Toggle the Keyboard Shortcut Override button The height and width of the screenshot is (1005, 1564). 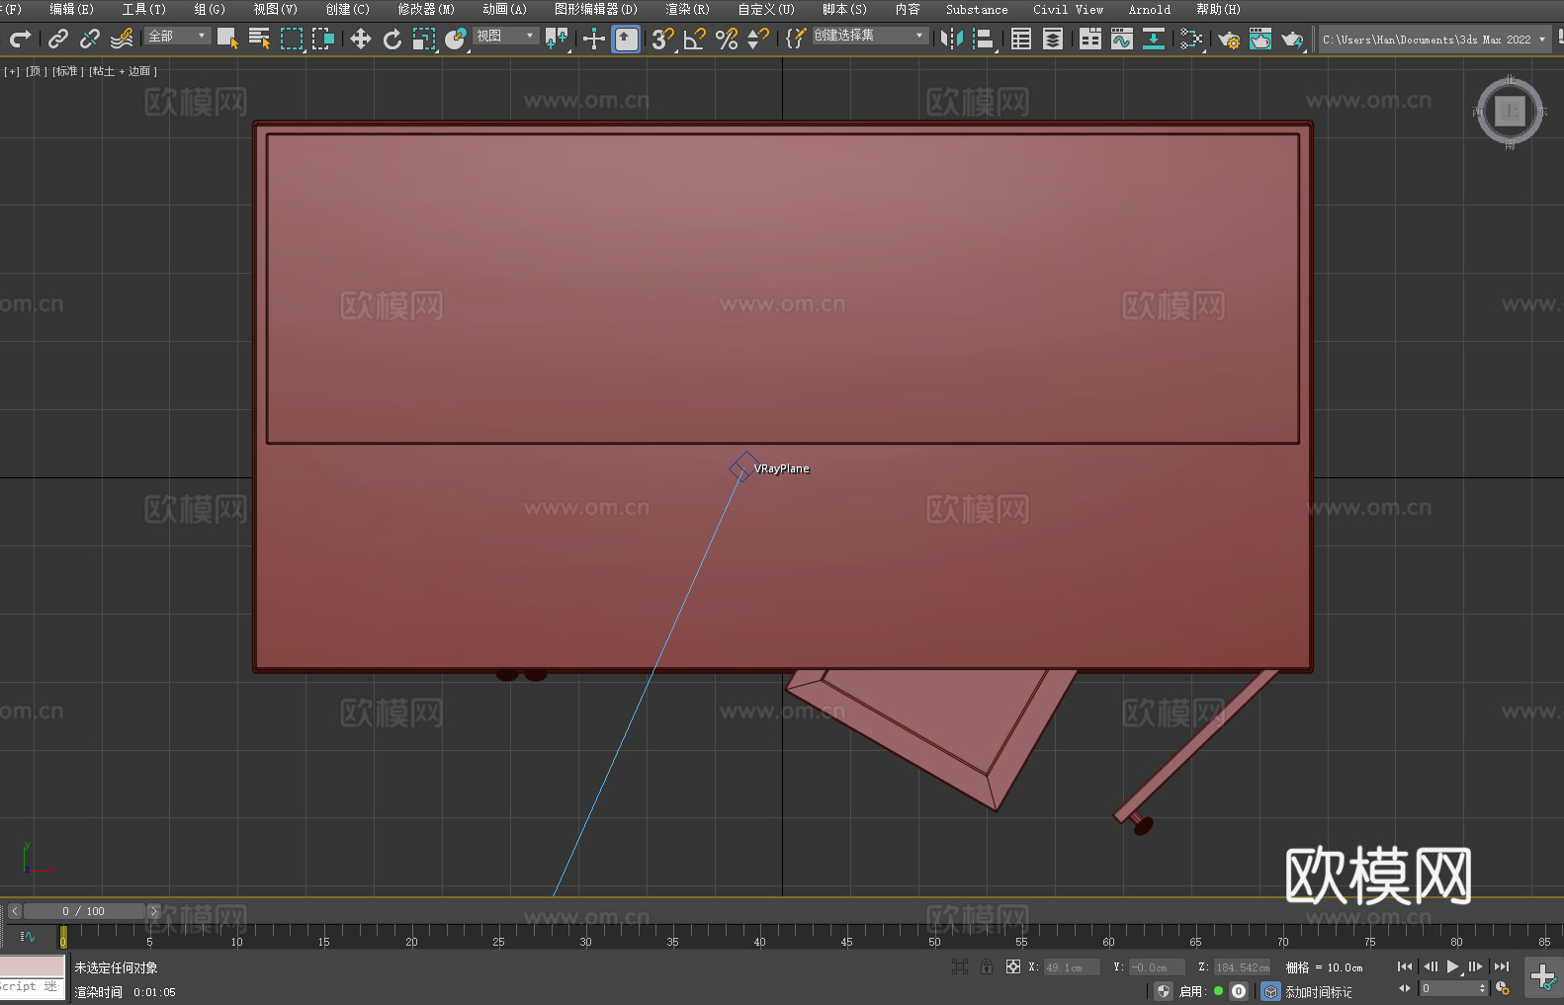coord(626,39)
